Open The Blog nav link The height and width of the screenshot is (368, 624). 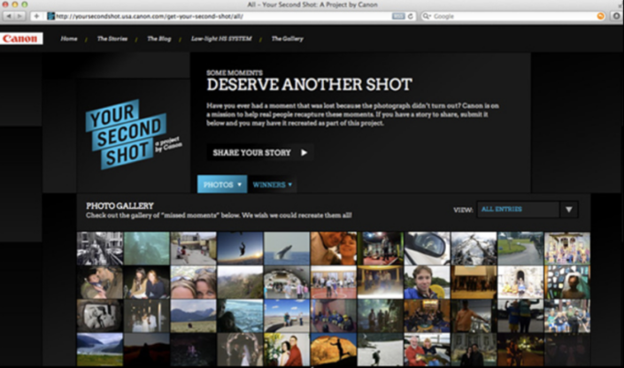click(159, 39)
